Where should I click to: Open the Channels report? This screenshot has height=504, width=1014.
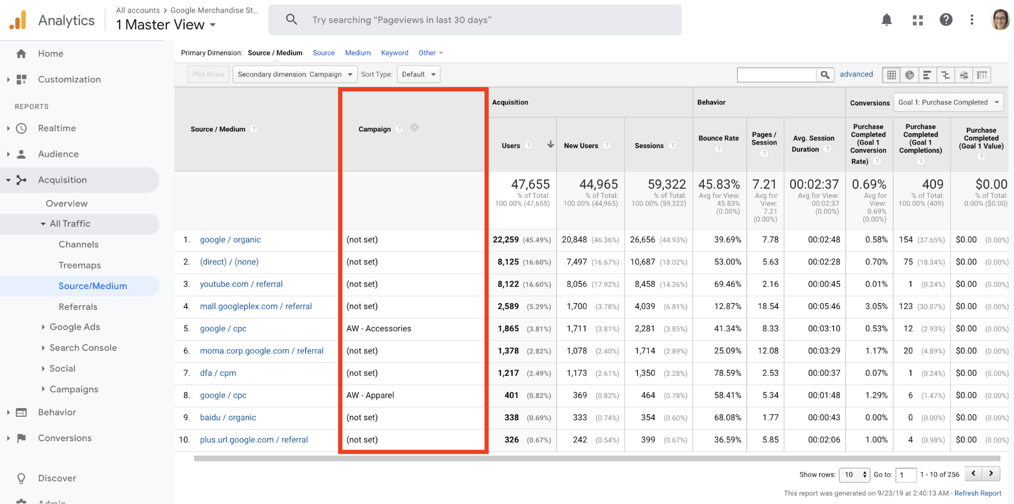[x=79, y=244]
